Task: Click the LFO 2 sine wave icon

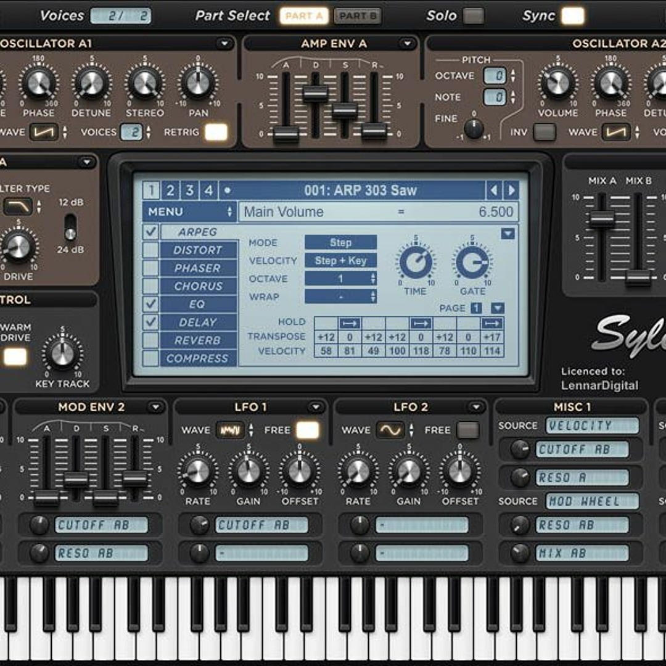Action: (390, 430)
